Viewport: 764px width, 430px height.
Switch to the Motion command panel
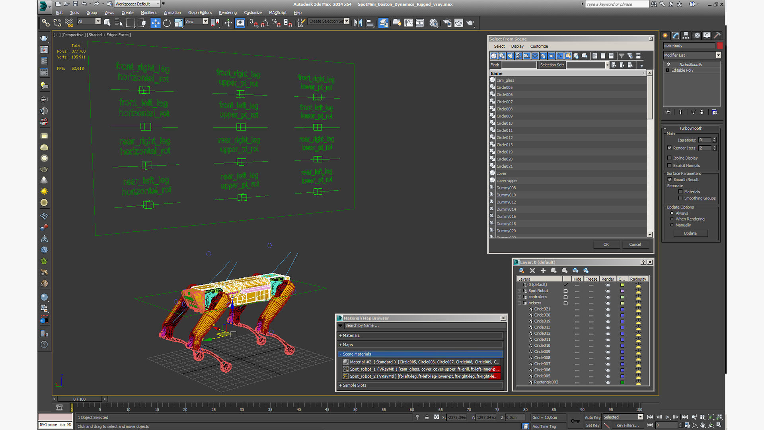[x=697, y=35]
